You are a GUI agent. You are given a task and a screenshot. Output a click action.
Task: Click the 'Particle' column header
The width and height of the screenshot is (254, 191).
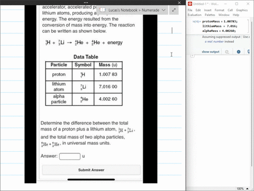59,65
